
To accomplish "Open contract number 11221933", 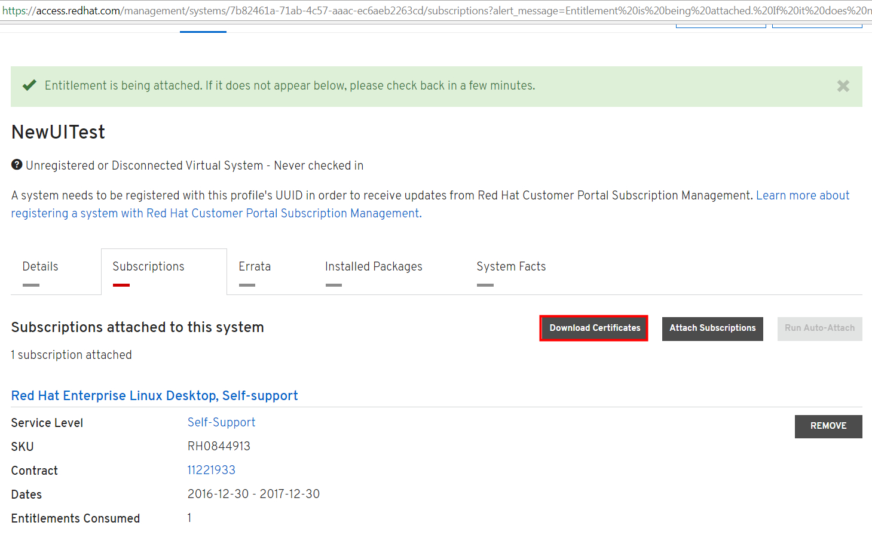I will pos(212,470).
